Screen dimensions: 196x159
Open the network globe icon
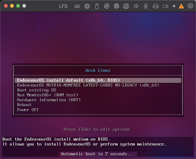116,6
